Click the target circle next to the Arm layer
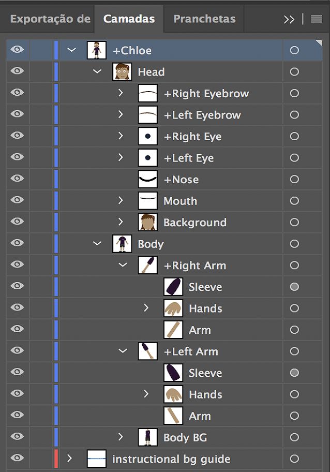This screenshot has width=330, height=472. pyautogui.click(x=295, y=330)
